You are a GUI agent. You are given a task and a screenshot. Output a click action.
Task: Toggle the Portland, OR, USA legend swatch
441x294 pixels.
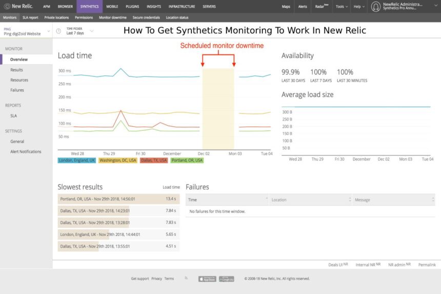coord(187,161)
